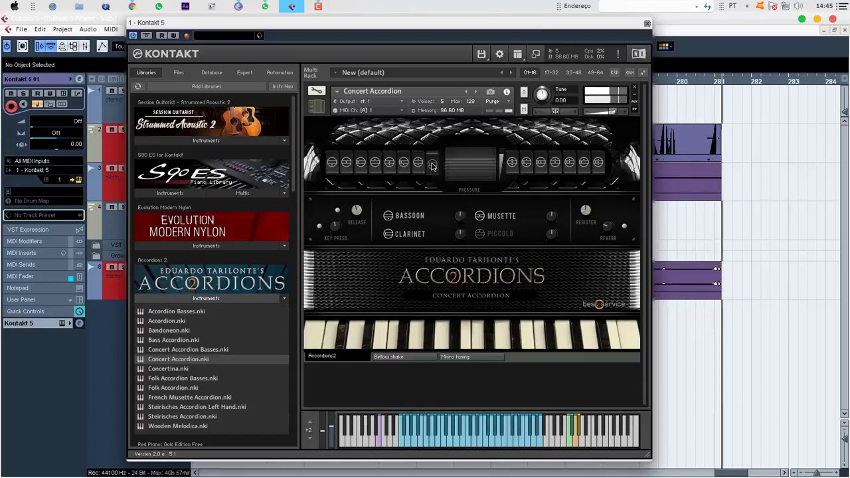Show Concert Accordion info icon
The image size is (850, 478).
507,92
